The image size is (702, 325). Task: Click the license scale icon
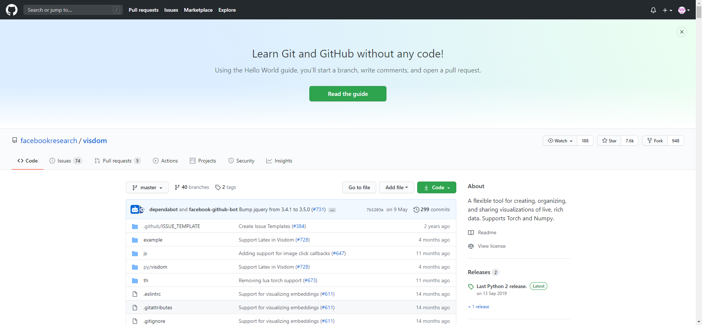click(x=471, y=246)
